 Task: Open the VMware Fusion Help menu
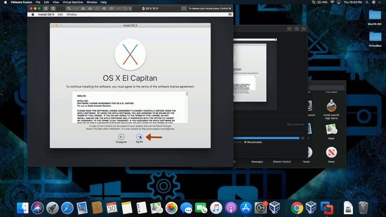tap(104, 2)
